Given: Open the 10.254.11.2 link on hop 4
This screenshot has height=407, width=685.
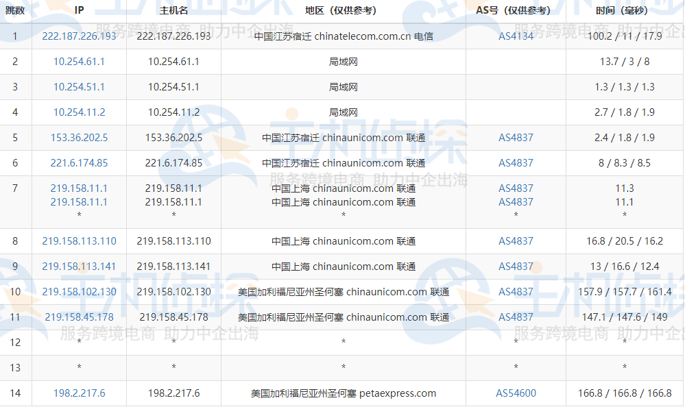Looking at the screenshot, I should (x=79, y=112).
